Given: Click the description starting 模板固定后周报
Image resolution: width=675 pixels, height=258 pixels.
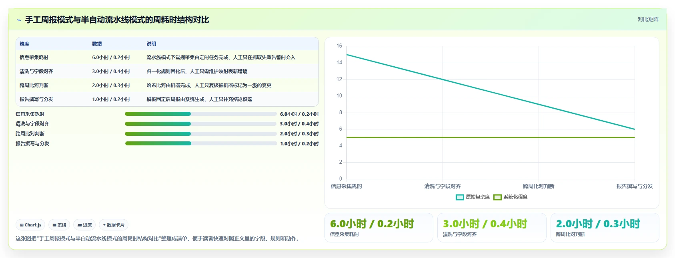Looking at the screenshot, I should point(199,99).
